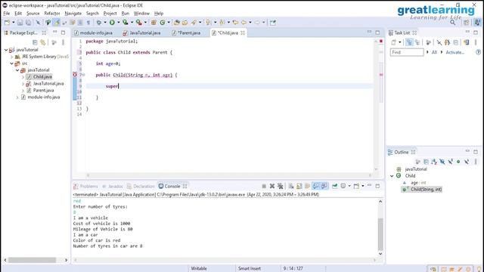Click the Save All toolbar icon

click(x=28, y=23)
